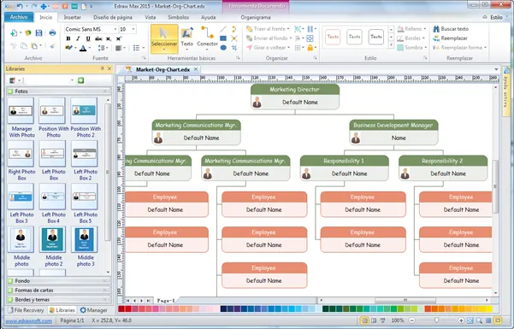Close the Libraries panel
Viewport: 514px width, 329px height.
pyautogui.click(x=109, y=69)
